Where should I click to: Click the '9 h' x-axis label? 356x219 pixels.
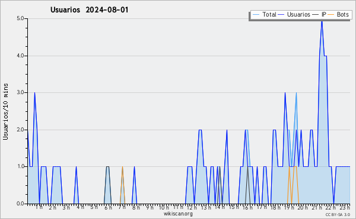(150, 208)
